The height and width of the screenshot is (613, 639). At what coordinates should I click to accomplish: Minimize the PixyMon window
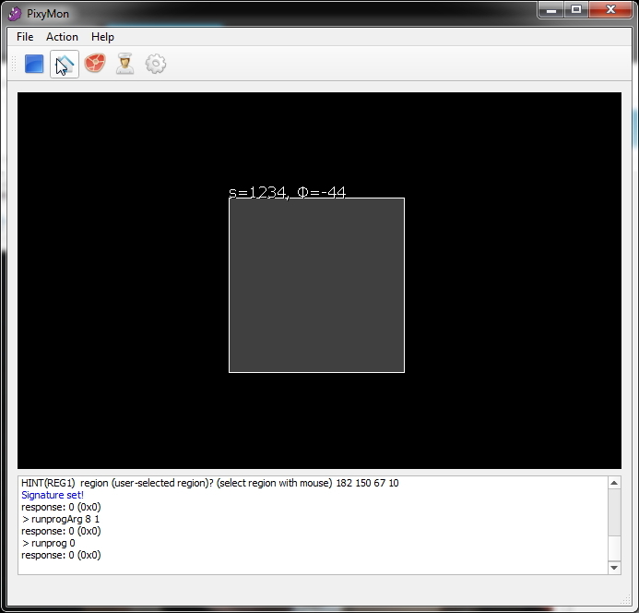tap(551, 9)
